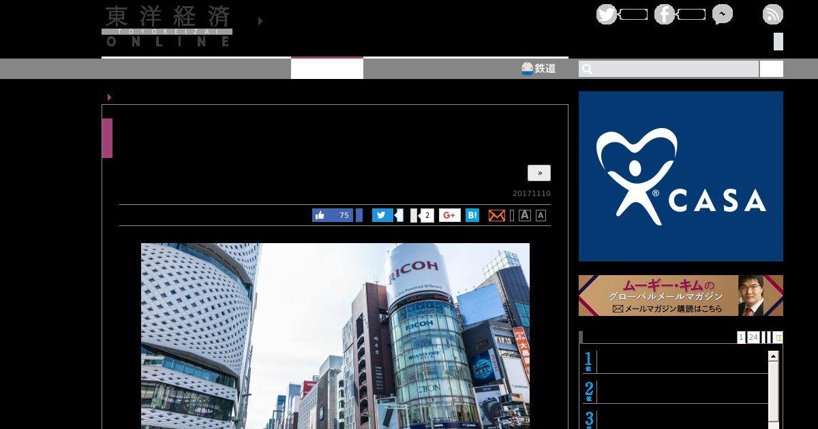Open ranking item number 3
This screenshot has width=818, height=429.
tap(675, 418)
